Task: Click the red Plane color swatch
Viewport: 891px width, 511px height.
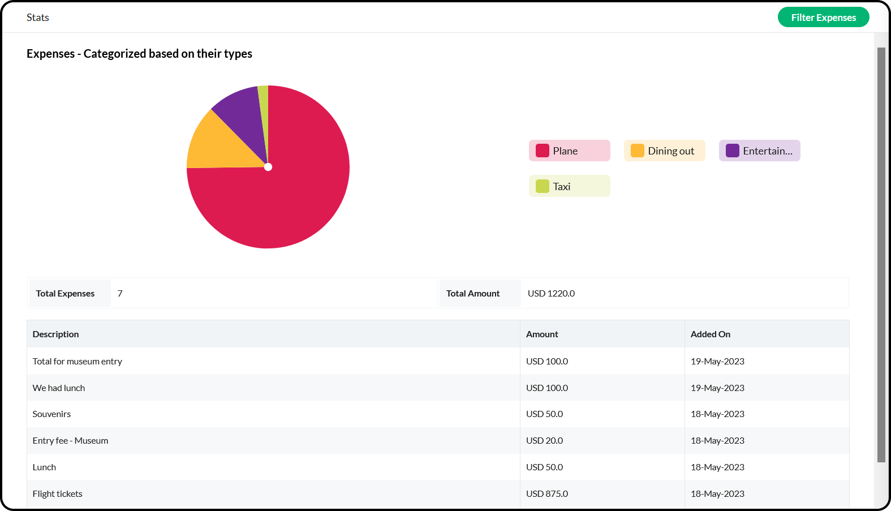Action: [x=543, y=151]
